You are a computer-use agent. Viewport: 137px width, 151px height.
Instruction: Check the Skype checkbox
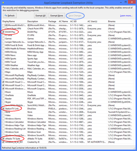pos(3,102)
